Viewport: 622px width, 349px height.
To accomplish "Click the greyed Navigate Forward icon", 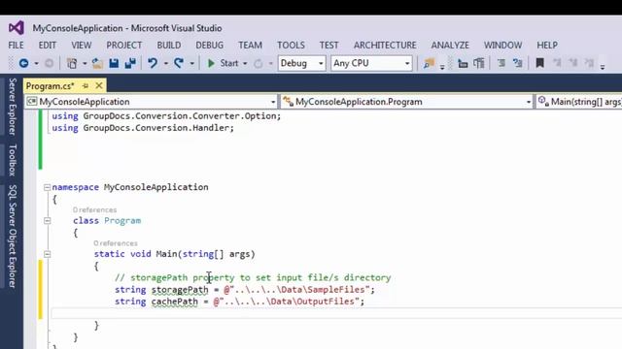I will (x=50, y=63).
